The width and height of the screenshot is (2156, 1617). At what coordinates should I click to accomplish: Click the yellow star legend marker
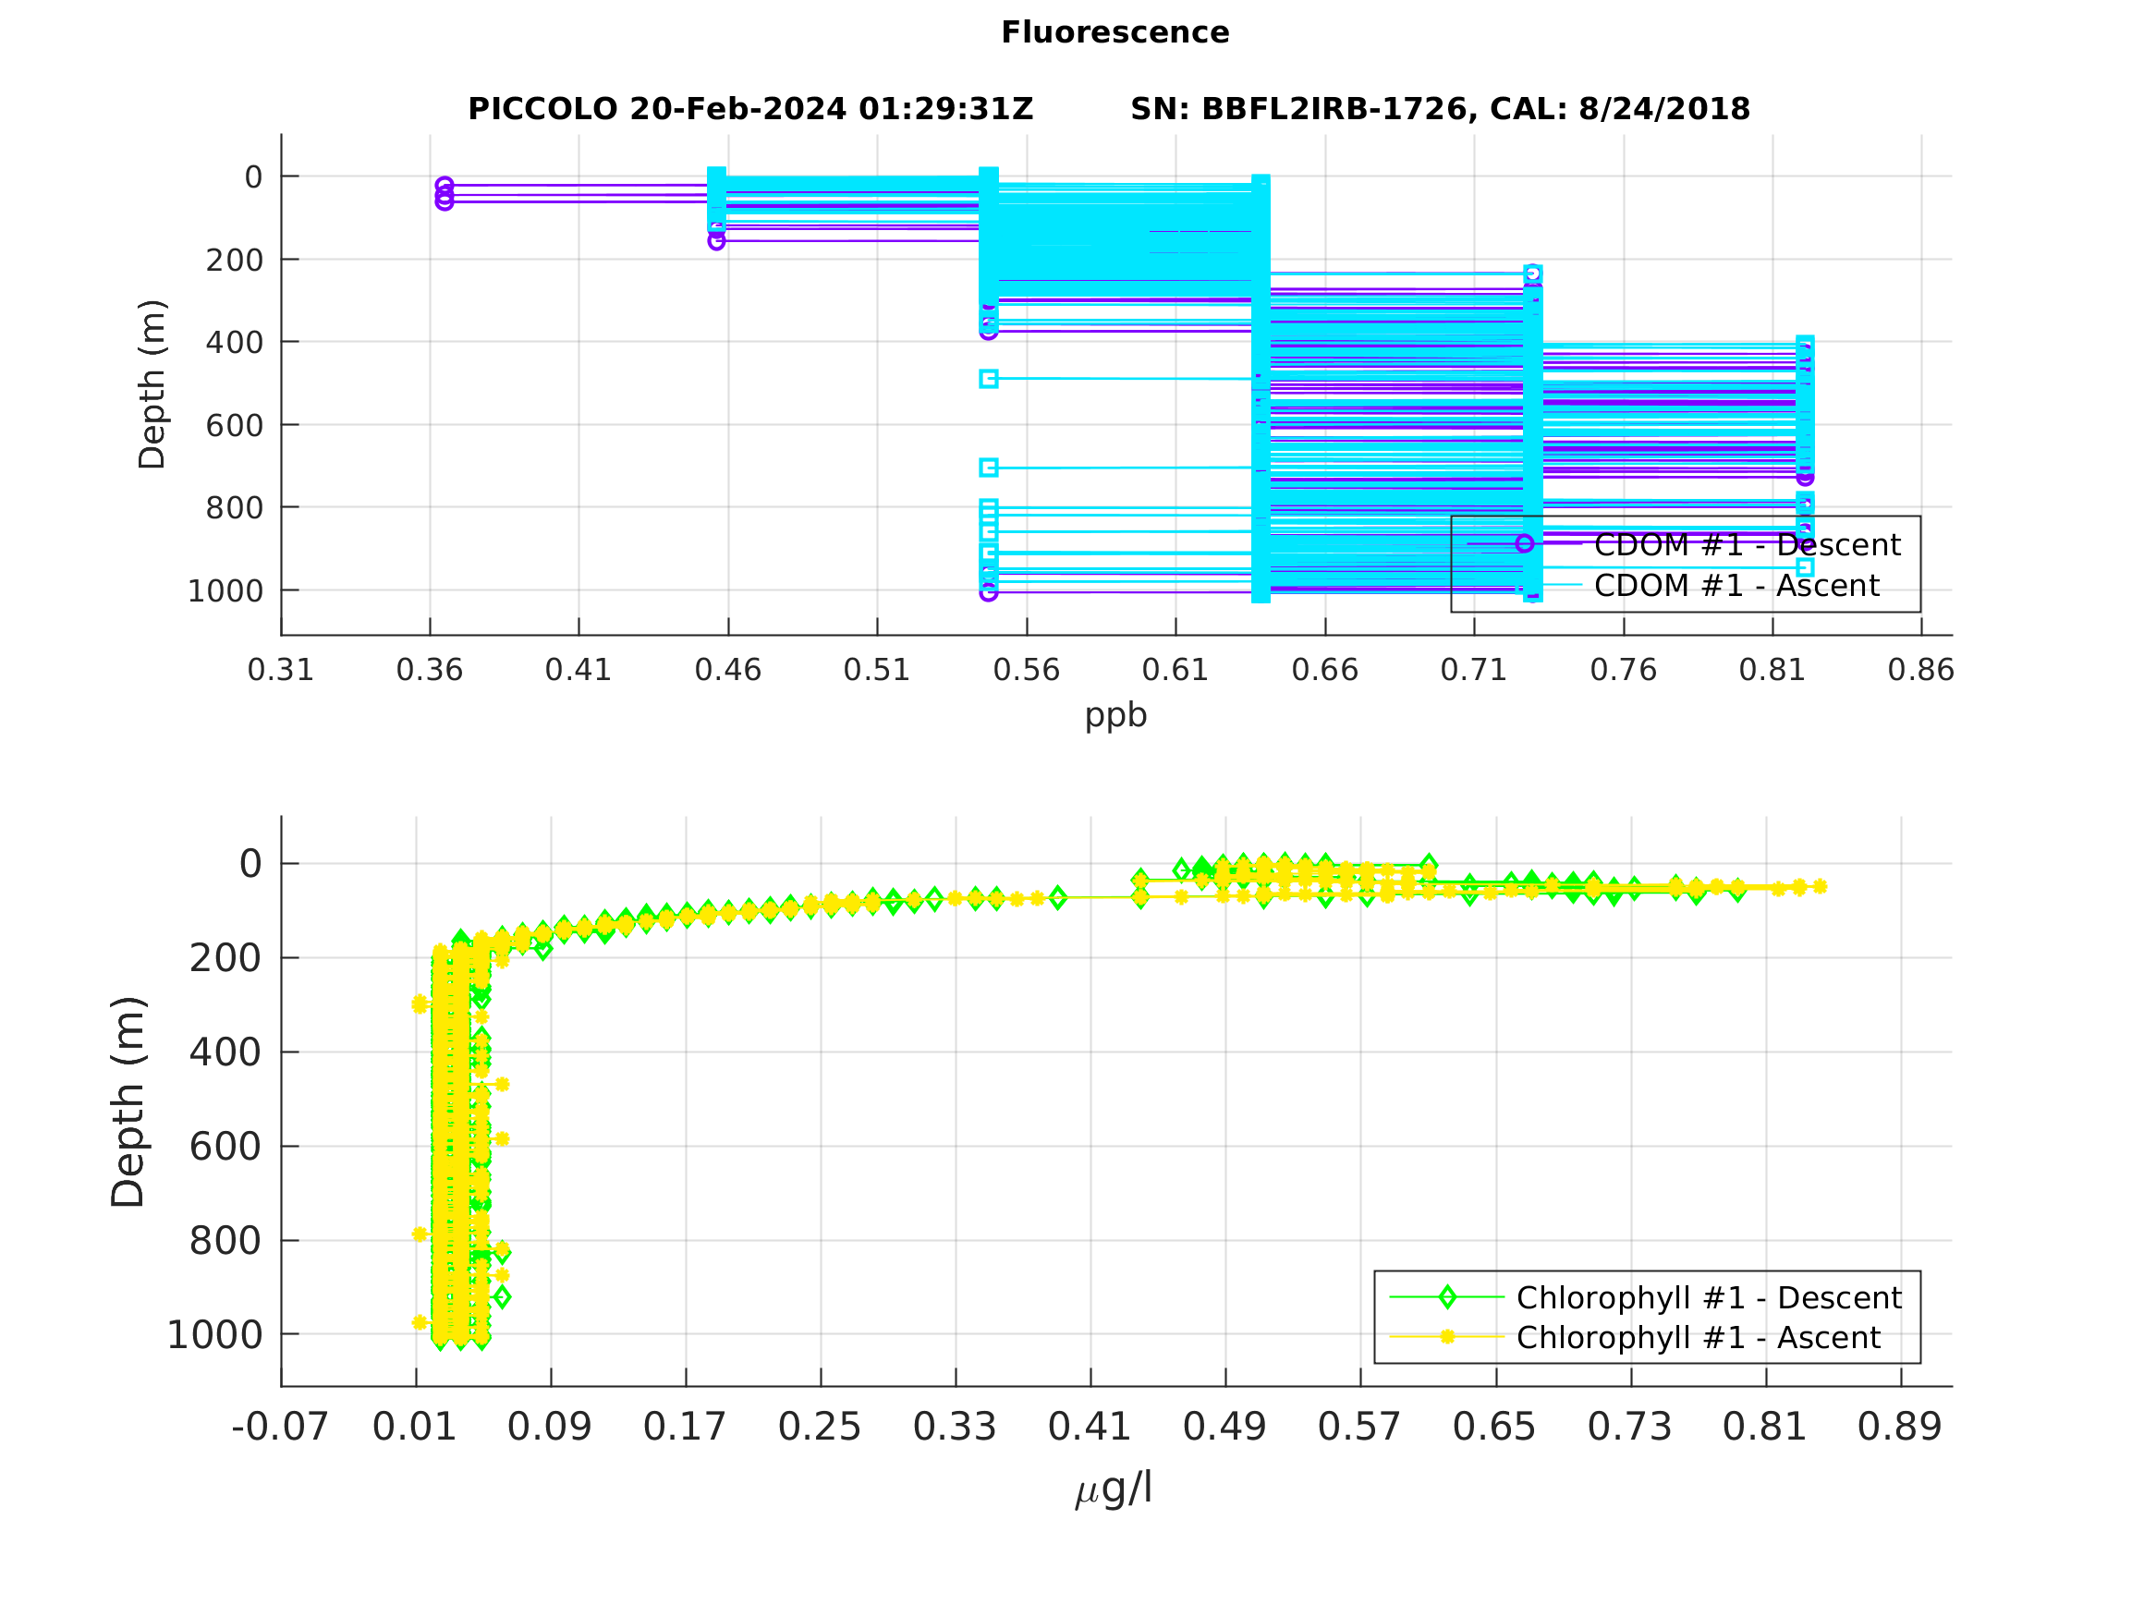pyautogui.click(x=1447, y=1336)
